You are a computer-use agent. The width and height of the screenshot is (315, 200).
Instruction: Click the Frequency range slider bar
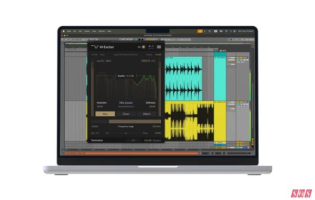135,122
